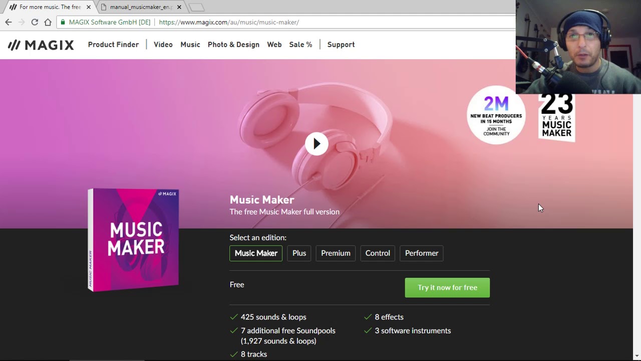Open the Support link

(341, 45)
